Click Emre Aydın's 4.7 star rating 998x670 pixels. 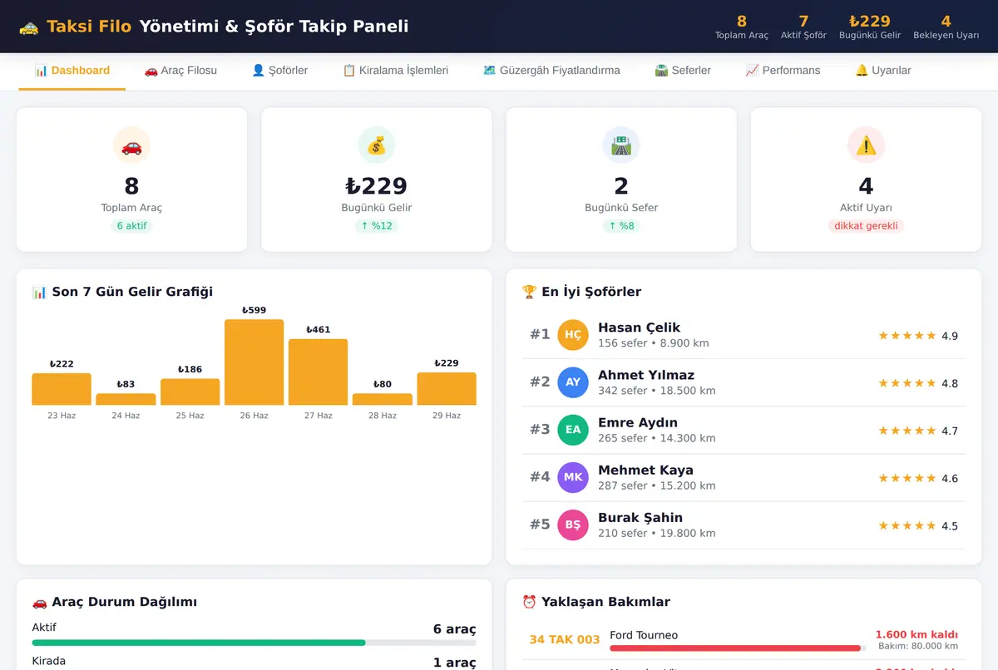click(x=918, y=431)
